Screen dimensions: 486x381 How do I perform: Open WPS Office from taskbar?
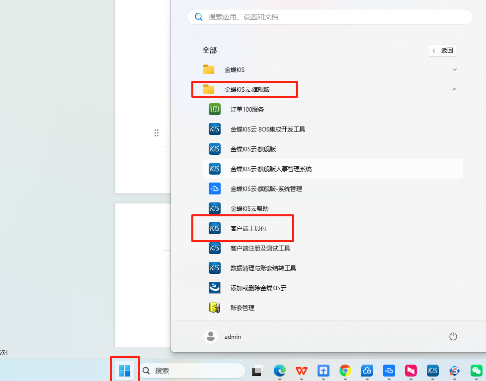[x=301, y=370]
